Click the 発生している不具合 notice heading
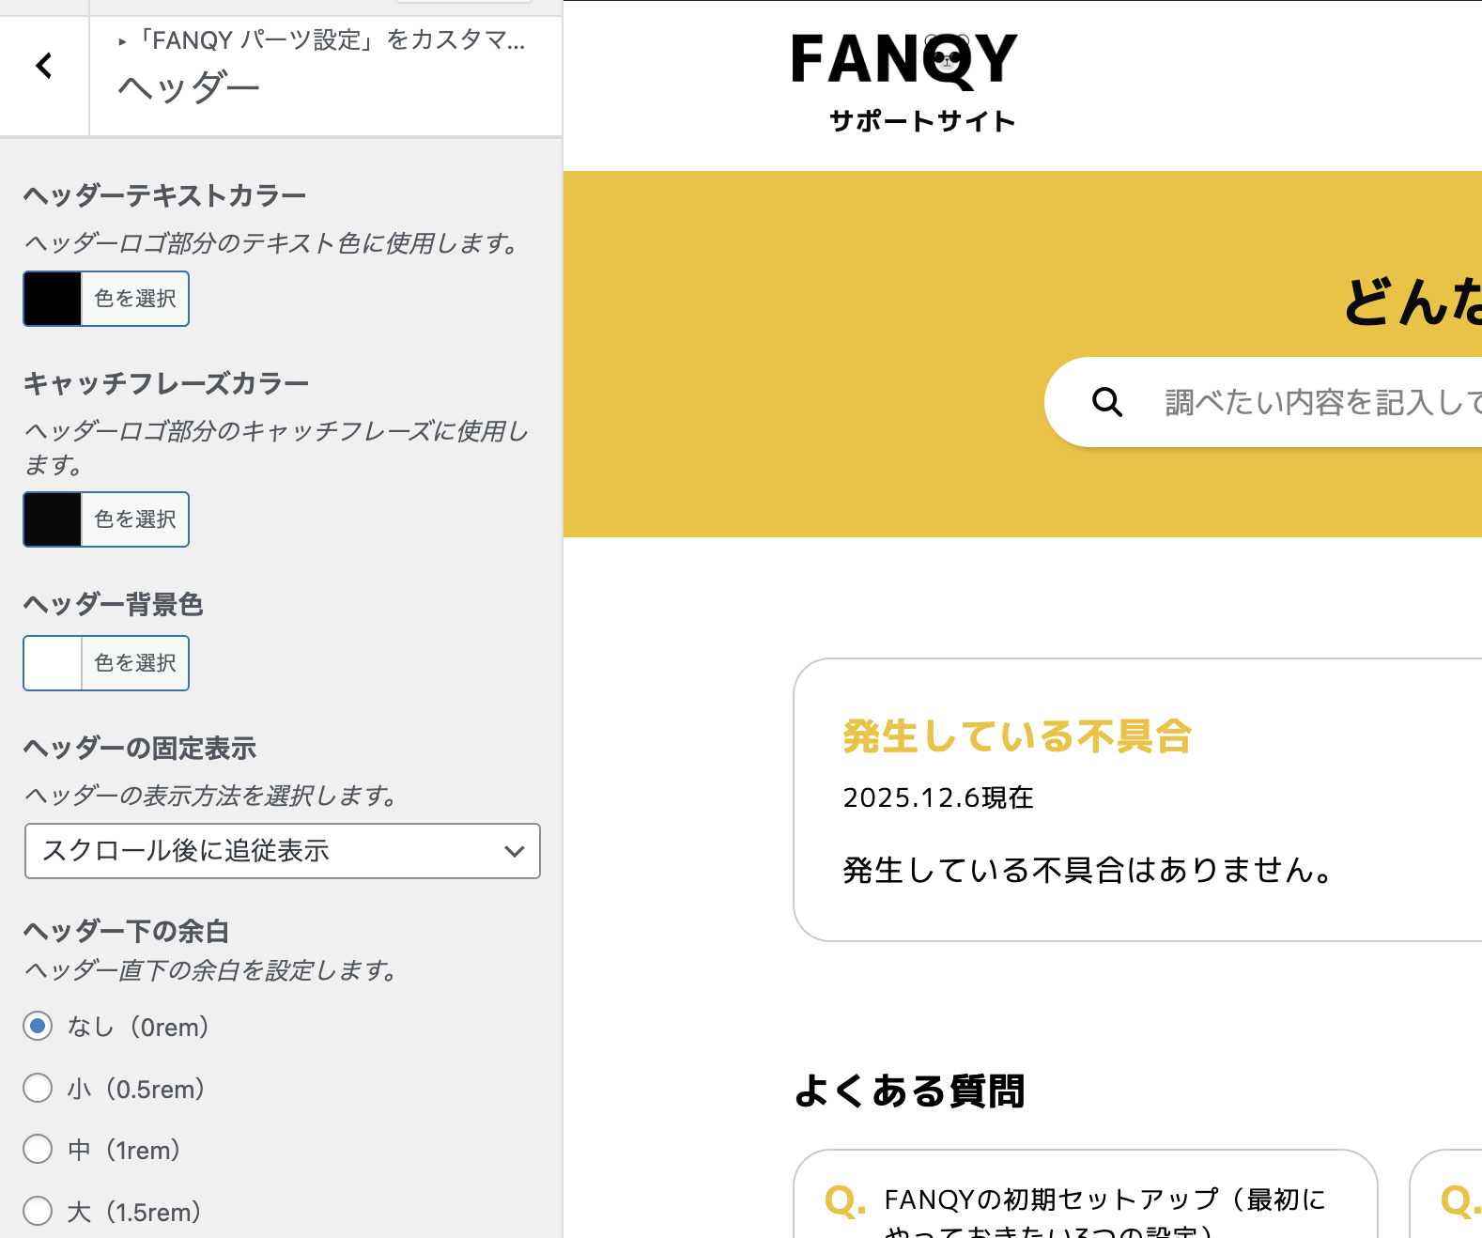 pos(1017,736)
